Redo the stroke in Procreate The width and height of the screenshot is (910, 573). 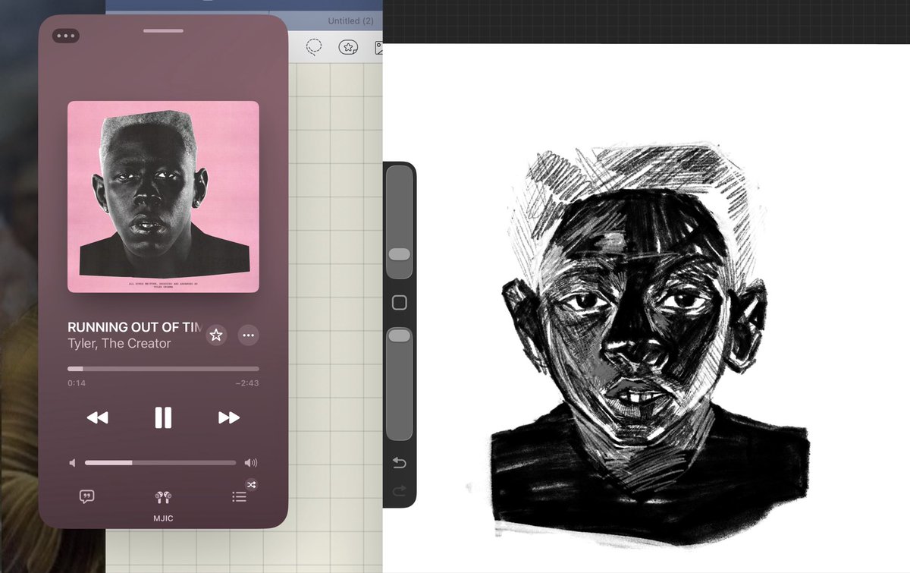coord(400,491)
